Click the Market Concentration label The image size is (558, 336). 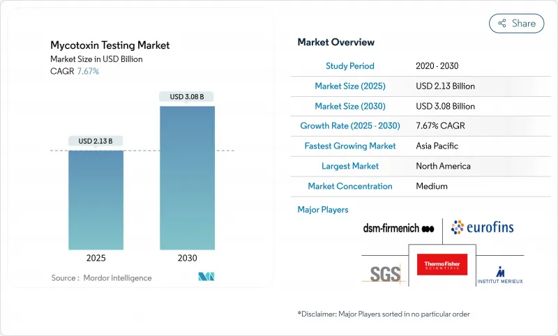tap(350, 186)
